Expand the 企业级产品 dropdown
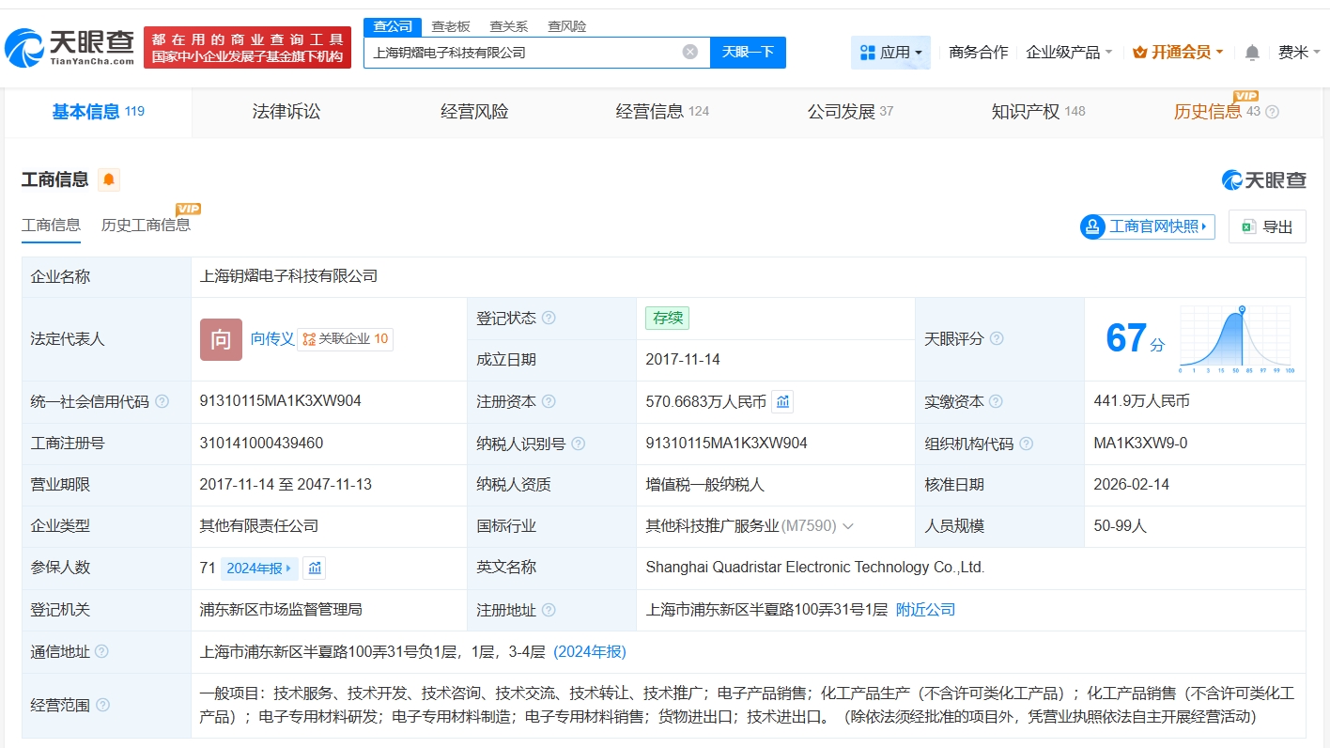The height and width of the screenshot is (748, 1330). click(x=1069, y=53)
